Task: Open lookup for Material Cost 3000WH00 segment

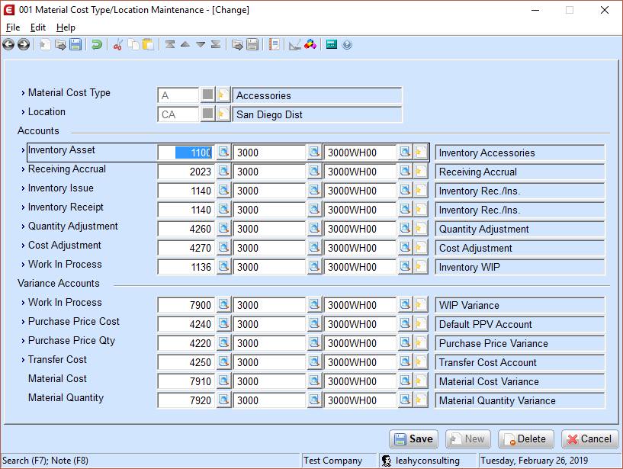Action: (x=405, y=381)
